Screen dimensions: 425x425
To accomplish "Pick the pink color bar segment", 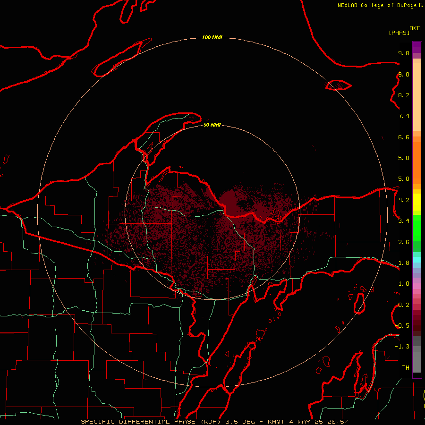I will (x=417, y=286).
